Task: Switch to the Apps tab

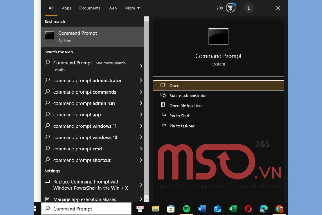Action: pyautogui.click(x=66, y=8)
